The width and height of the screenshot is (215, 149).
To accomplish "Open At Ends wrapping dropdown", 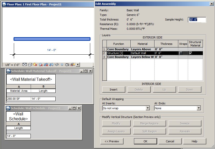I will 199,108.
